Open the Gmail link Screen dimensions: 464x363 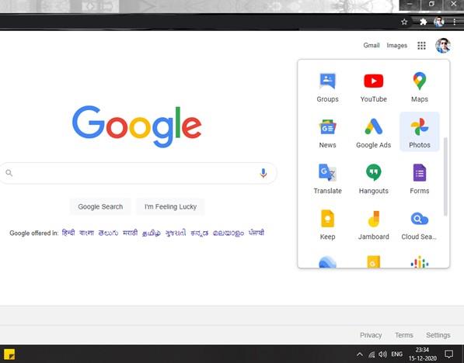pos(372,46)
